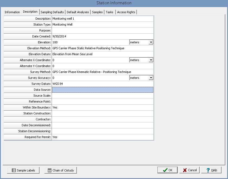228x179 pixels.
Task: Select the Samples tab
Action: click(97, 12)
